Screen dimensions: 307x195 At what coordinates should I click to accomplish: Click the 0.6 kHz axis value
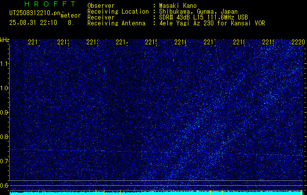click(x=4, y=185)
